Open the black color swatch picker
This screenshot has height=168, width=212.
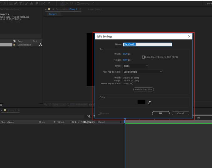[141, 102]
